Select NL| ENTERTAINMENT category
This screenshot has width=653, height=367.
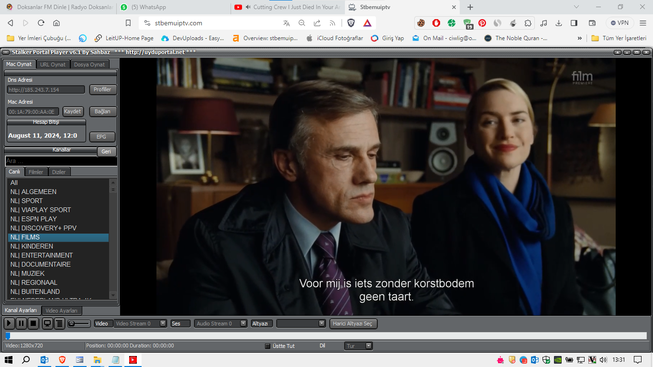click(58, 255)
